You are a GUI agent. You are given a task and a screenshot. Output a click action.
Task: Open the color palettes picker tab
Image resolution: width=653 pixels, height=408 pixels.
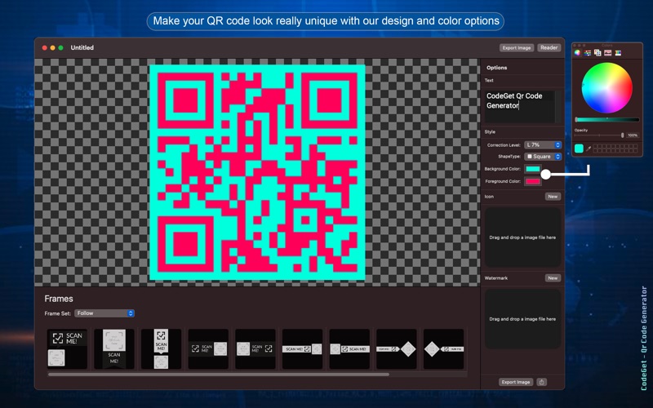point(597,53)
